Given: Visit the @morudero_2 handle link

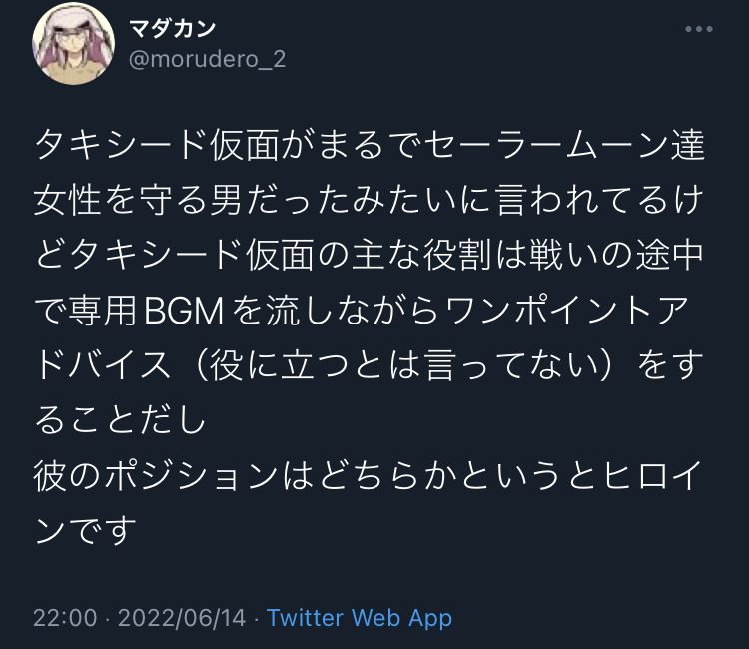Looking at the screenshot, I should (x=208, y=59).
